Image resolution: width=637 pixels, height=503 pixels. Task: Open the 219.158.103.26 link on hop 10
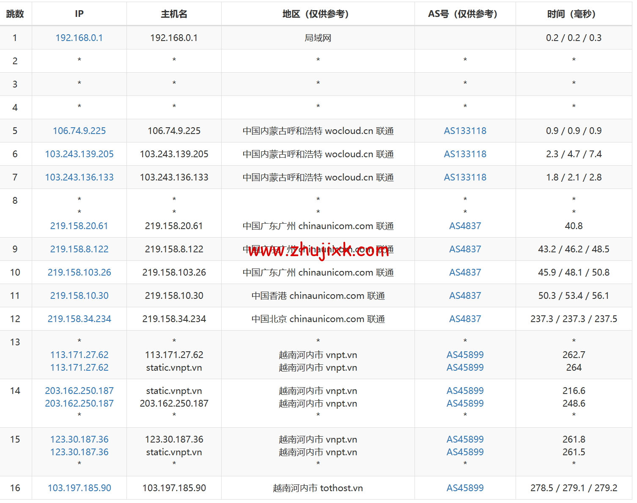pyautogui.click(x=79, y=272)
